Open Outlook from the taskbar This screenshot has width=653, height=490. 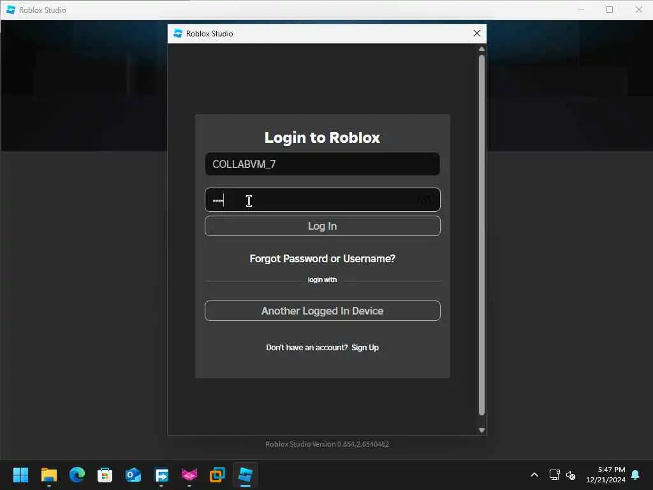coord(133,475)
